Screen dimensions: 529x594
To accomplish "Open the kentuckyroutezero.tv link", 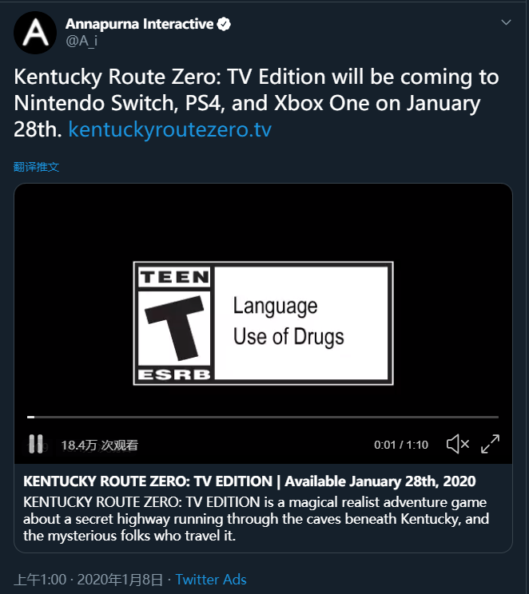I will click(x=170, y=129).
